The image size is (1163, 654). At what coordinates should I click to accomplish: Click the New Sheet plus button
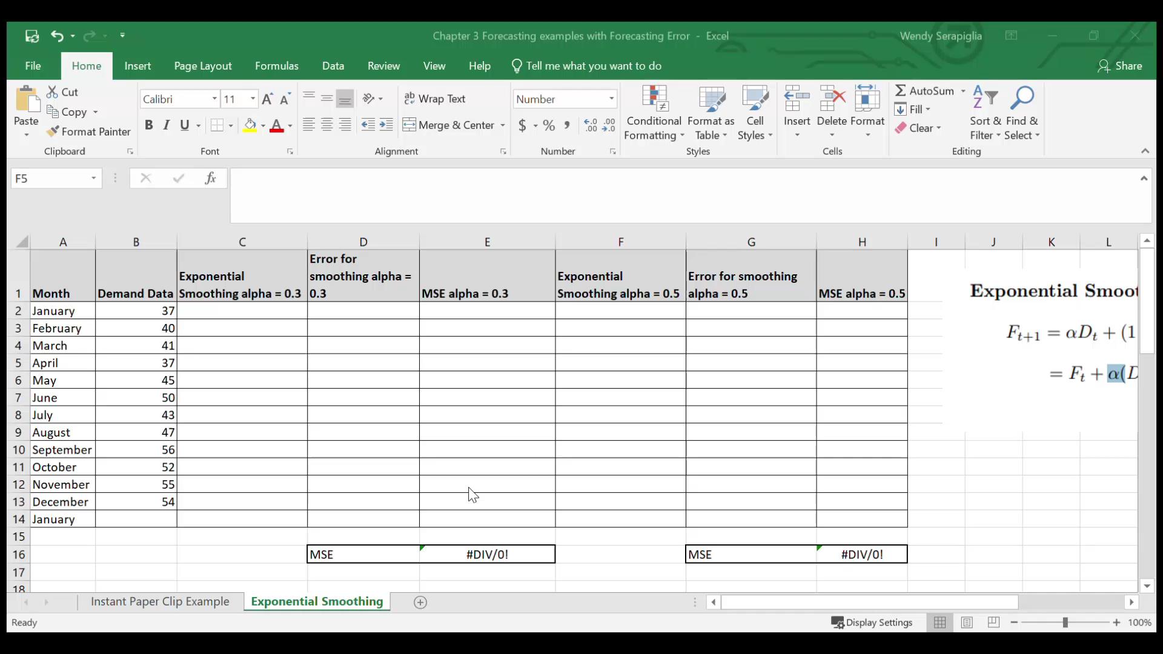419,602
